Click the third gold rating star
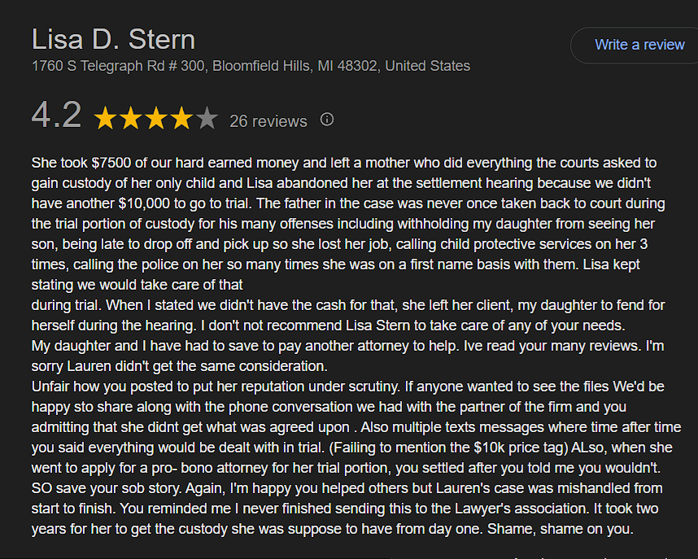The height and width of the screenshot is (559, 698). (x=156, y=119)
